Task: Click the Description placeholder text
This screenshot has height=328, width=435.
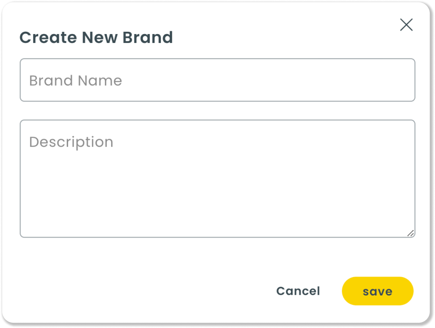Action: point(71,142)
